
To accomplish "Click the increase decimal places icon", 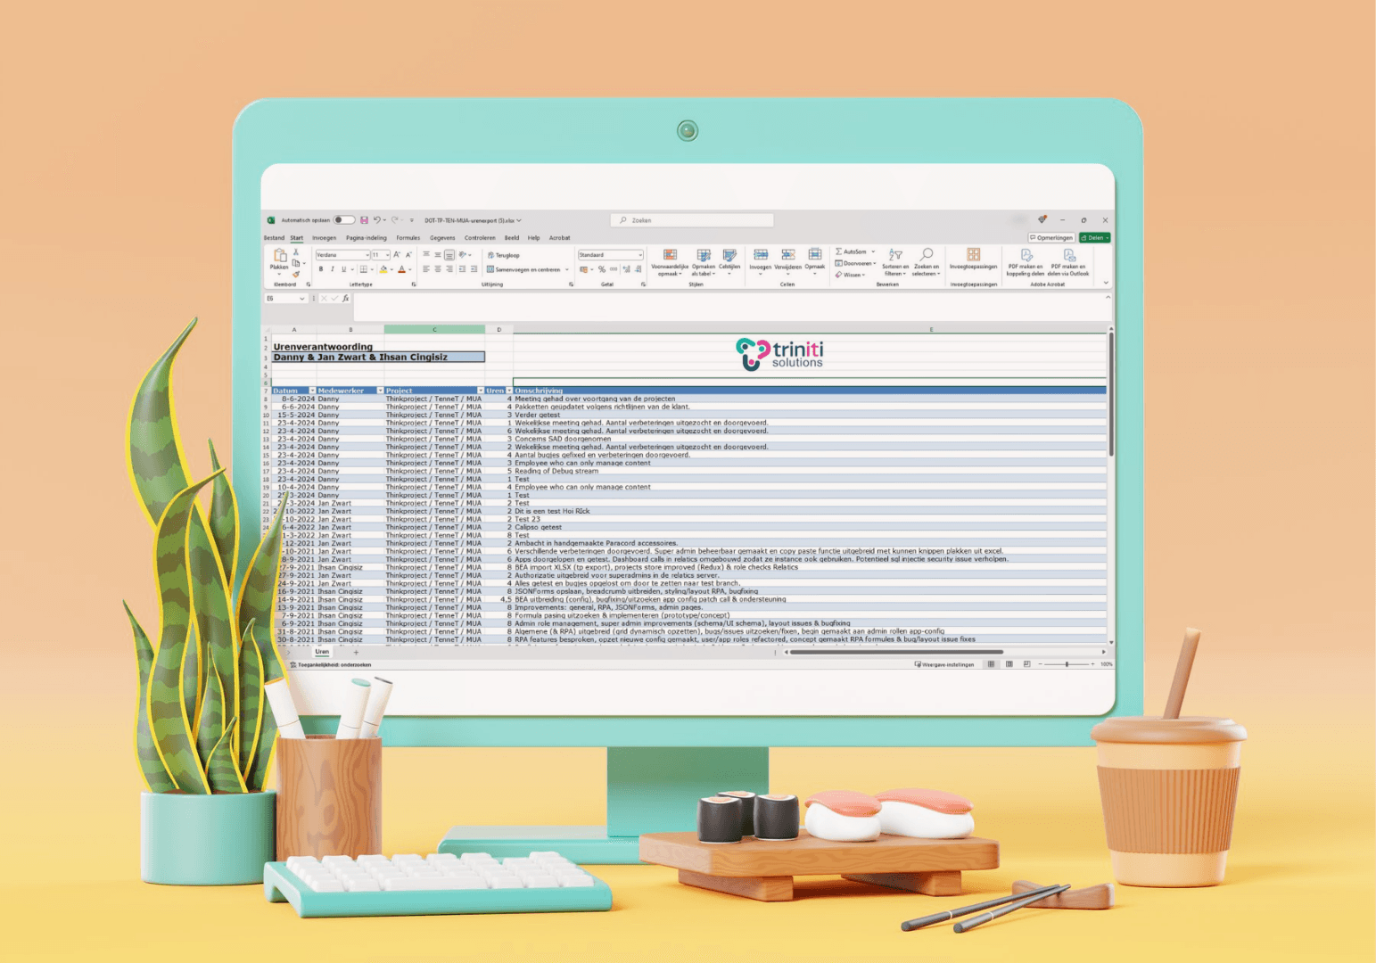I will tap(627, 269).
